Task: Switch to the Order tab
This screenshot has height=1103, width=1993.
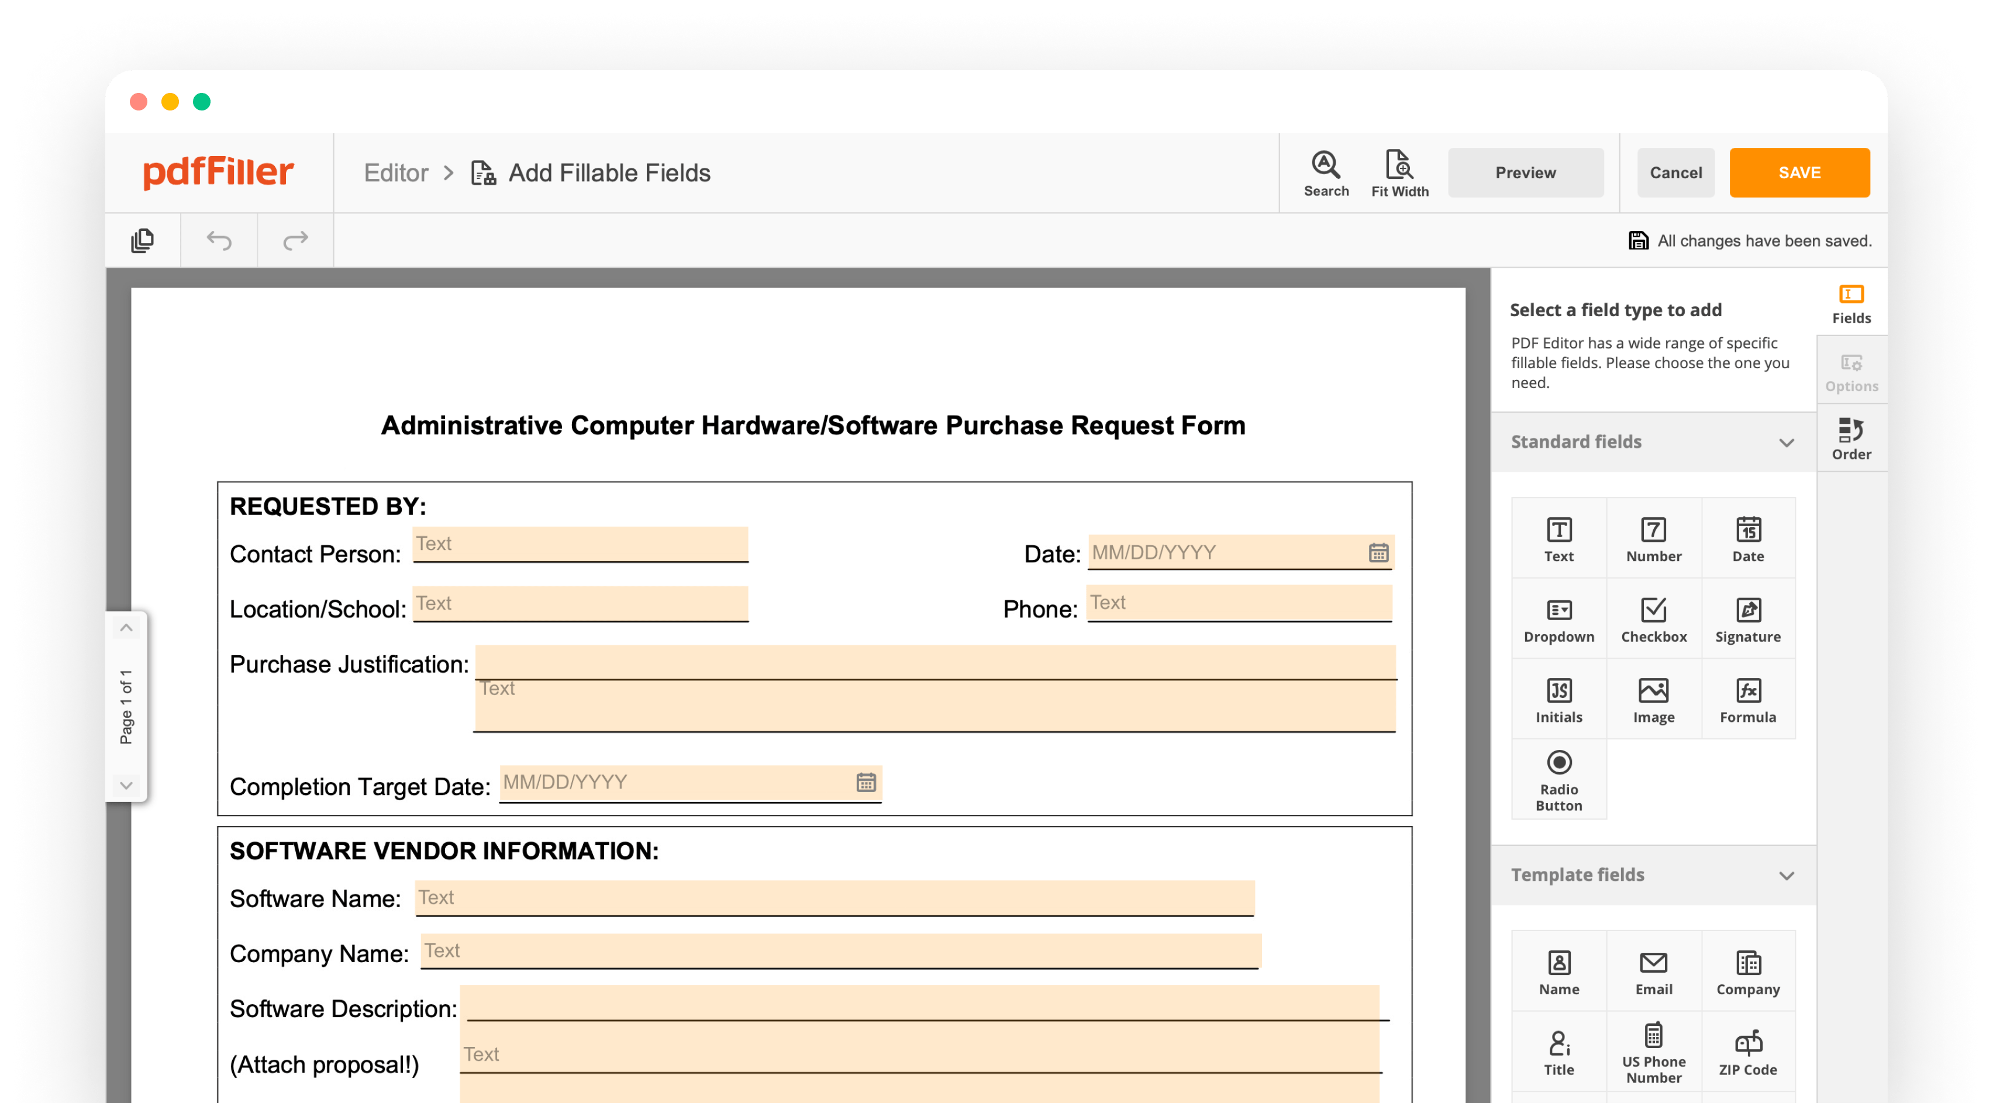Action: (1851, 438)
